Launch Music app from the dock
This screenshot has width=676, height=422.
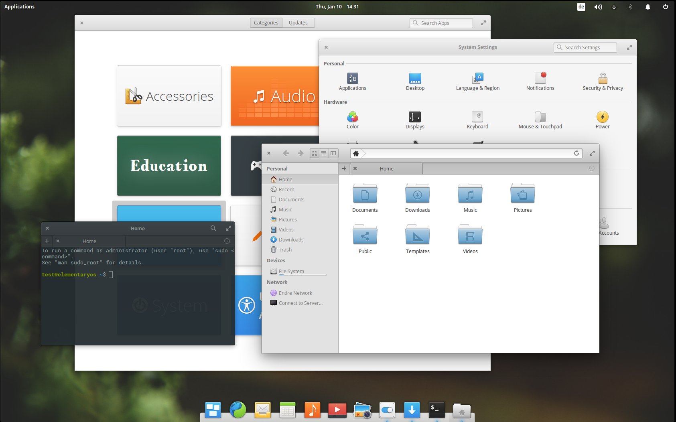[312, 410]
